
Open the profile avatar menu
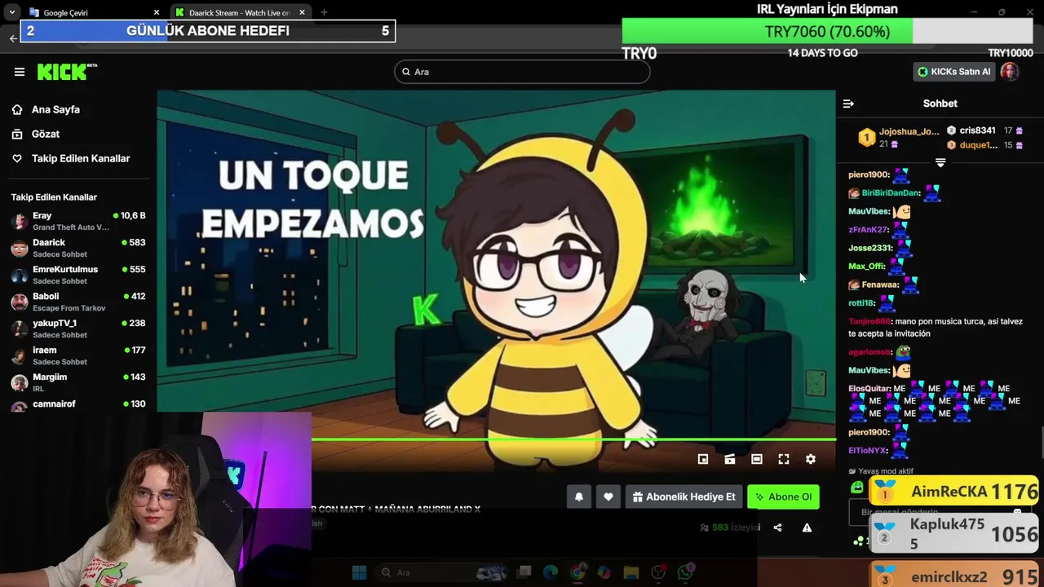1010,72
